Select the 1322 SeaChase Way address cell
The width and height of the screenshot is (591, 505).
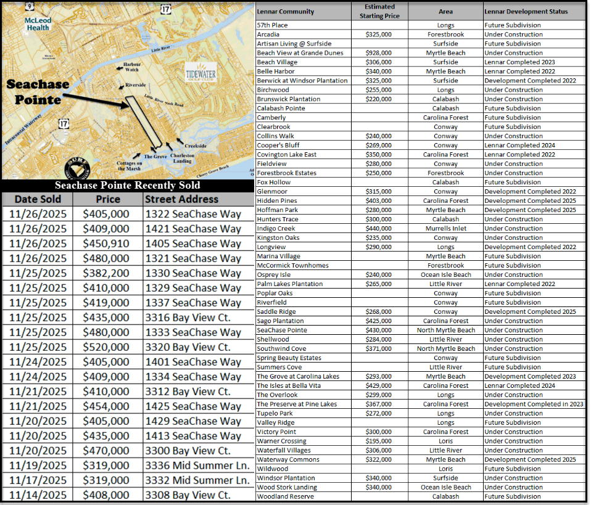tap(193, 214)
